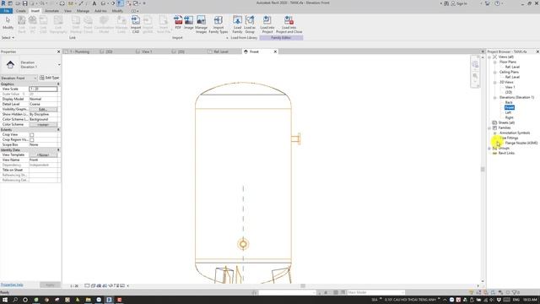Collapse the Families tree node
The width and height of the screenshot is (540, 304).
(489, 128)
